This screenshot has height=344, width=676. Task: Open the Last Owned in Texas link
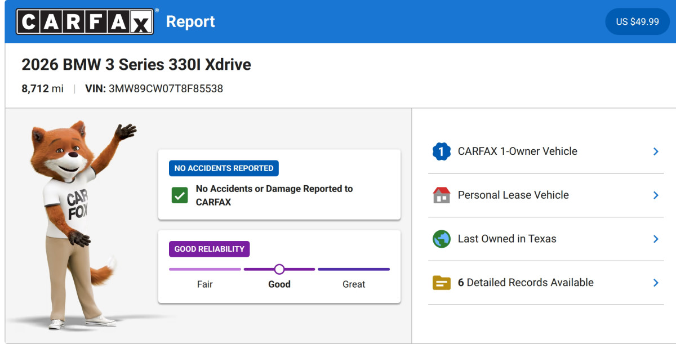coord(546,239)
